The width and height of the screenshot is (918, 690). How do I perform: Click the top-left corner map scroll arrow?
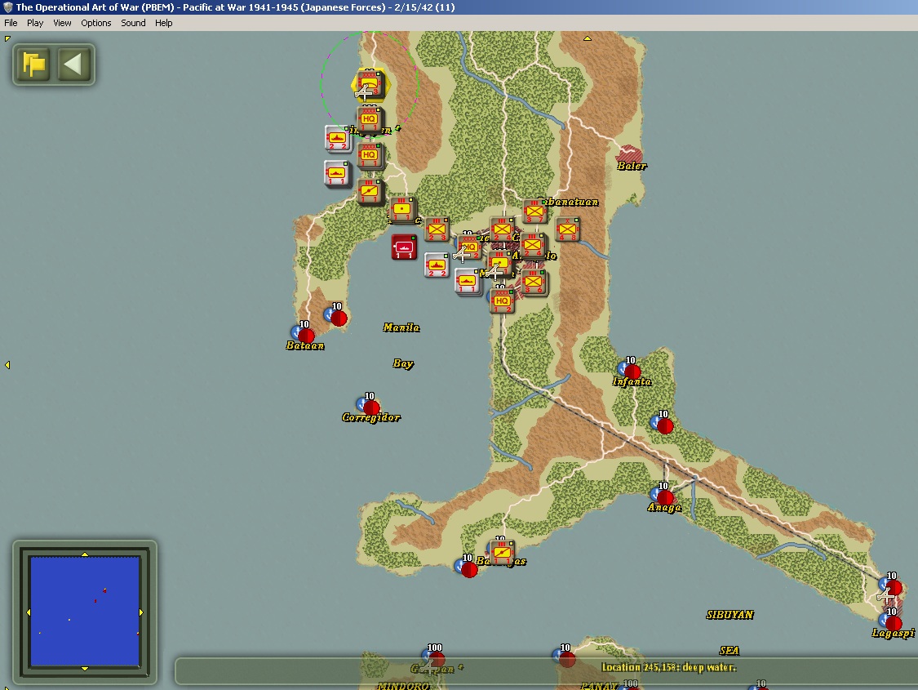[7, 38]
